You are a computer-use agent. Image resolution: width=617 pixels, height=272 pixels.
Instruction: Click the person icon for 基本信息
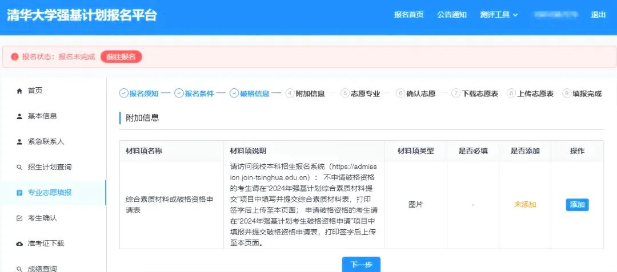19,116
